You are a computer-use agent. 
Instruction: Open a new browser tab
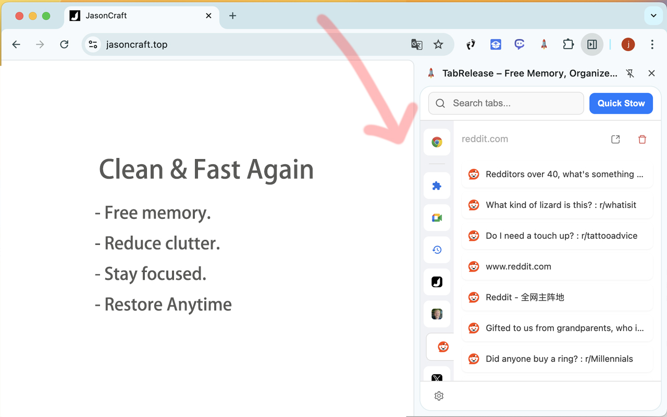tap(232, 16)
